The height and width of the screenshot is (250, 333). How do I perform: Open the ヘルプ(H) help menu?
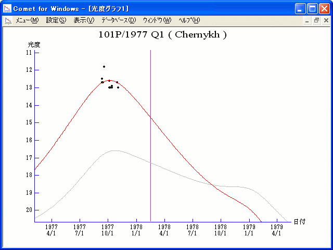189,20
